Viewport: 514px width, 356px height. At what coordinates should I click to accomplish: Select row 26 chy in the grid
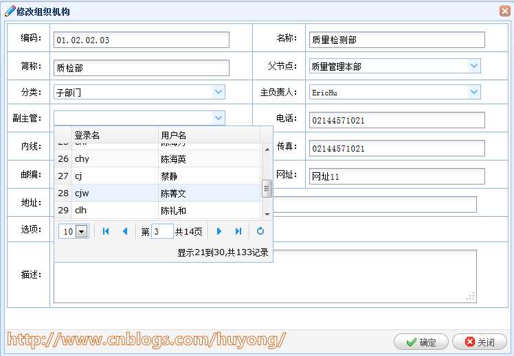(x=157, y=159)
